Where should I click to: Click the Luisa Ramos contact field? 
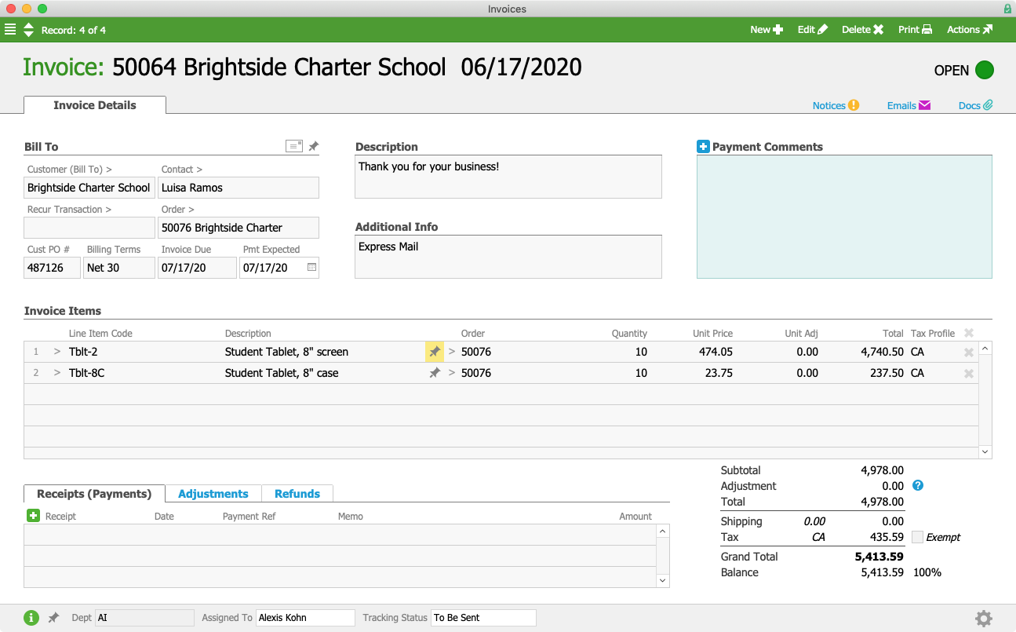239,188
